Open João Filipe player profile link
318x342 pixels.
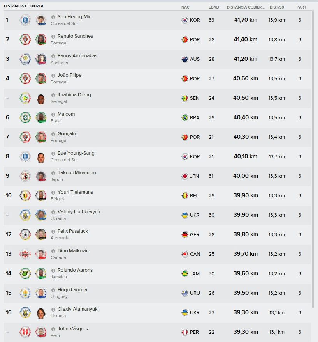(x=69, y=75)
